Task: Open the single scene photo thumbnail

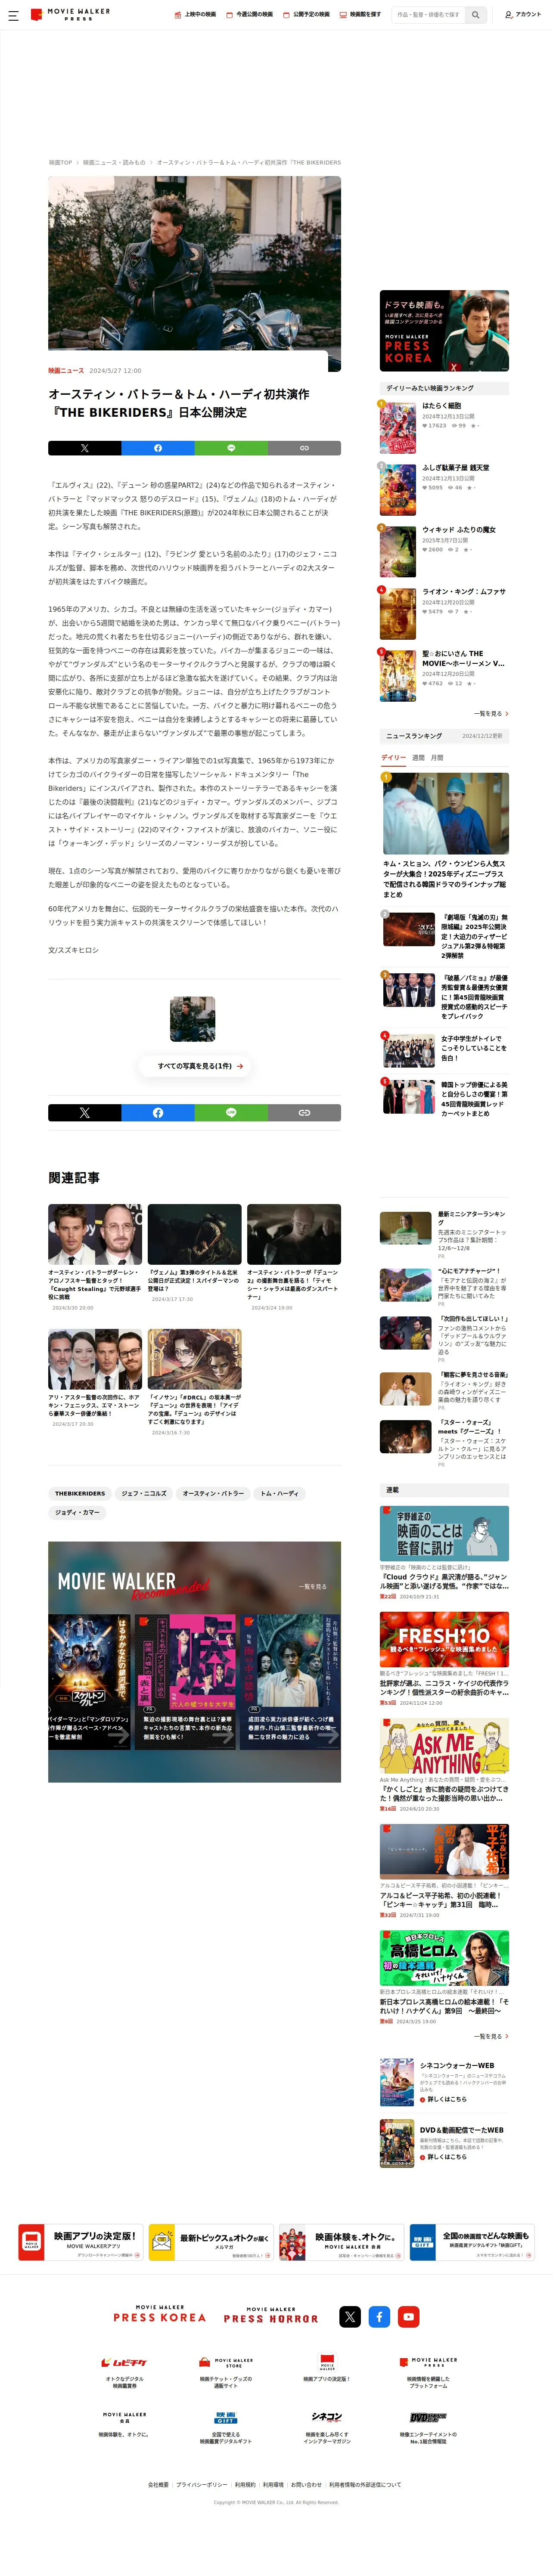Action: pyautogui.click(x=193, y=1019)
